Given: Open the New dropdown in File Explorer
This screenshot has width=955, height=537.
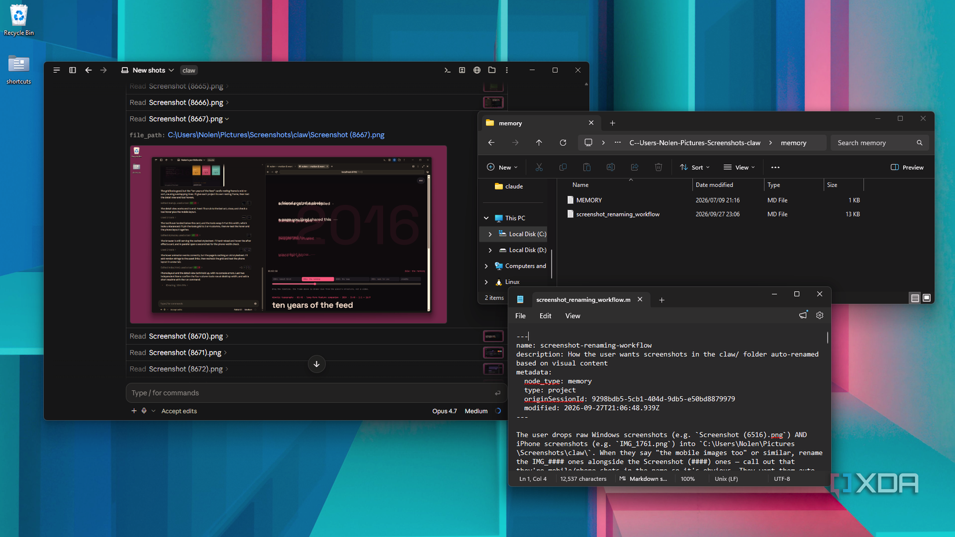Looking at the screenshot, I should (x=502, y=167).
